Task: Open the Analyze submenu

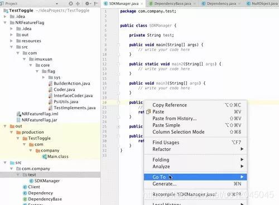Action: pyautogui.click(x=195, y=167)
